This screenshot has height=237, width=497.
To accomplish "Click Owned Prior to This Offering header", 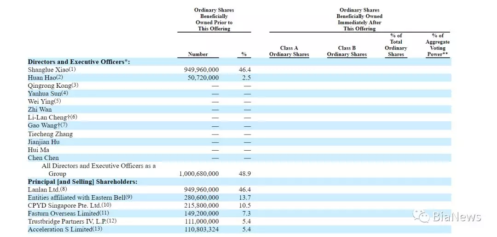I will point(214,19).
